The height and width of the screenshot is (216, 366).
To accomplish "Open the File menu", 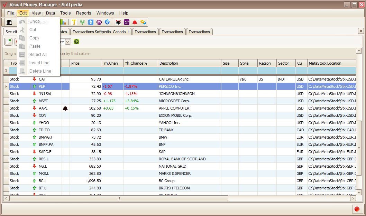I will 10,13.
